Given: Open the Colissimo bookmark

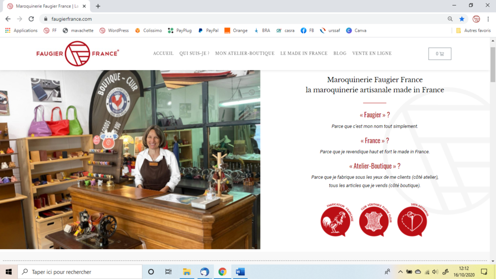Looking at the screenshot, I should tap(148, 30).
